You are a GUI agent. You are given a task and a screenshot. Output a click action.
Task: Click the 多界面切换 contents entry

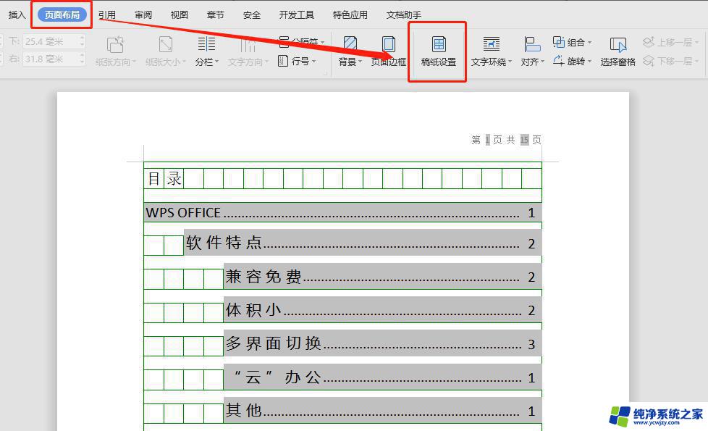coord(274,343)
